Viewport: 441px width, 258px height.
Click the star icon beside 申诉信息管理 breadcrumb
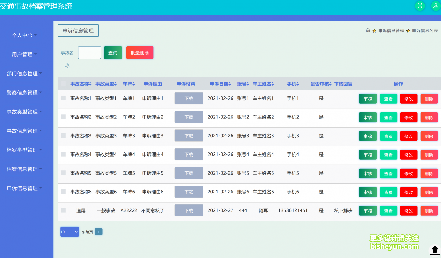click(374, 30)
